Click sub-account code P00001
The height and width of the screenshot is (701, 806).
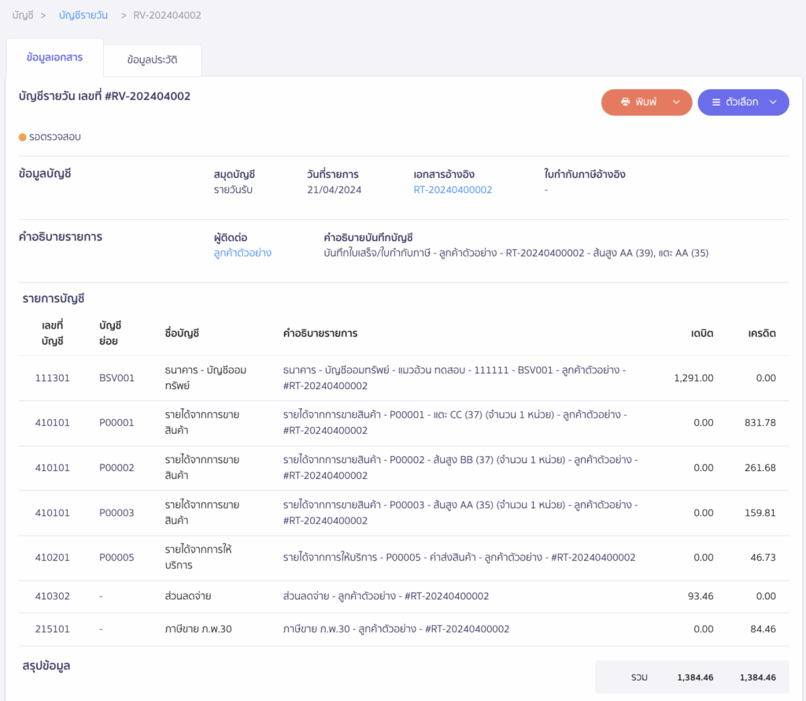point(116,423)
